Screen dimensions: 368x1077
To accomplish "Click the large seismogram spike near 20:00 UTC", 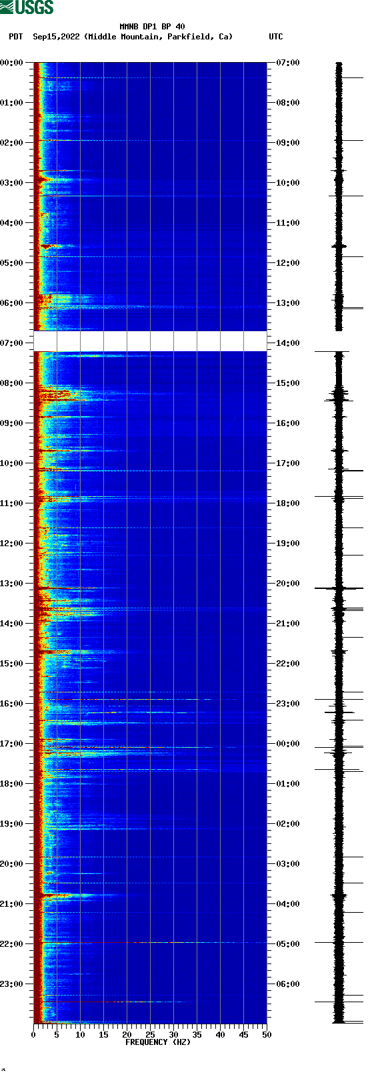I will [339, 588].
